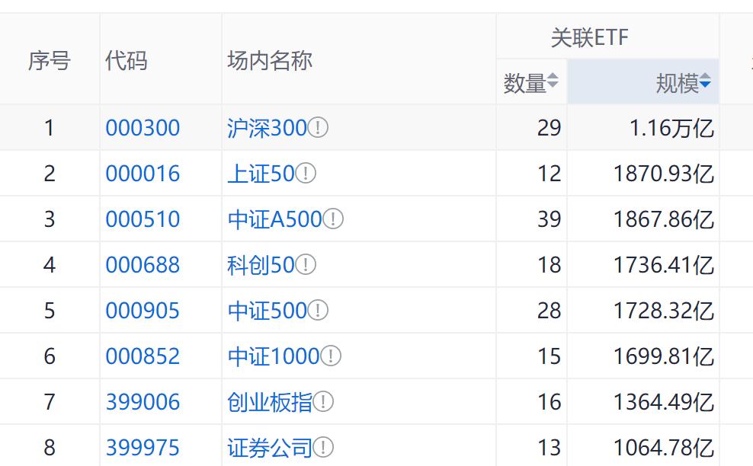Viewport: 753px width, 466px height.
Task: Select the 1867.86亿 scale cell
Action: (643, 219)
